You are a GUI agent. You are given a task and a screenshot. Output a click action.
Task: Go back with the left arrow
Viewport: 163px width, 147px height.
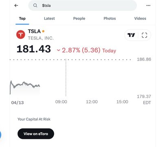tap(16, 5)
